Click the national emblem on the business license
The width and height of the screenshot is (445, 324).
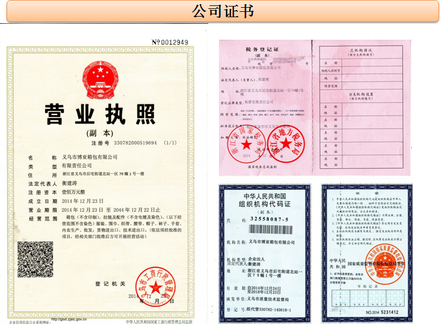pos(100,80)
